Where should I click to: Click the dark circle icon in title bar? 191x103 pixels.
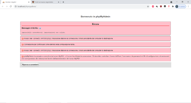click(171, 2)
